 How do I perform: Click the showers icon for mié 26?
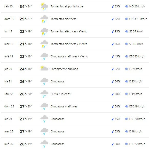(44, 144)
